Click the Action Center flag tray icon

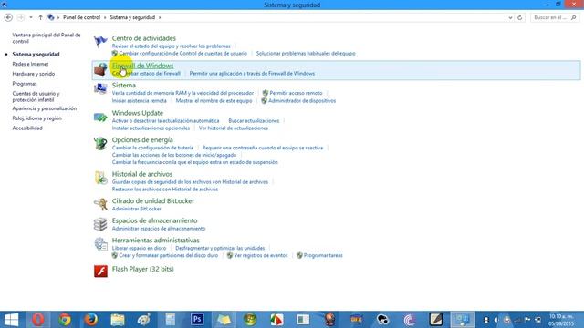point(527,320)
